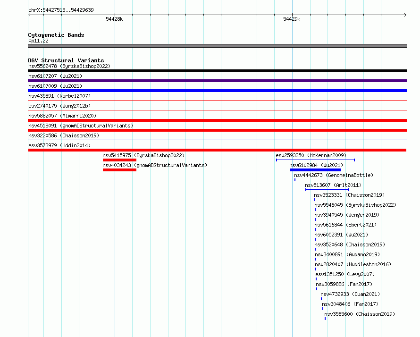Click the chrX:54427515..54429639 coordinate label
420x337 pixels.
click(61, 10)
